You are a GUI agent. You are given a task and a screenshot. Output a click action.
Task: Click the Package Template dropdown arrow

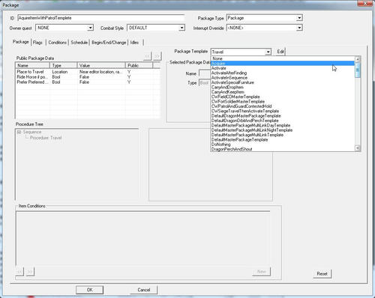(268, 52)
